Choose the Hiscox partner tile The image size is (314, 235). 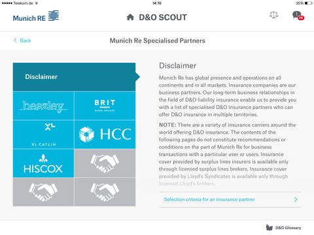point(43,163)
